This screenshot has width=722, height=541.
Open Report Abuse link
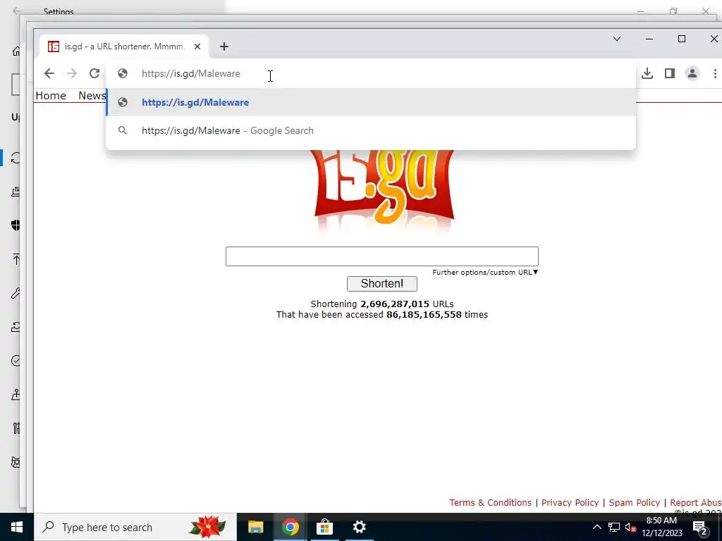click(696, 502)
